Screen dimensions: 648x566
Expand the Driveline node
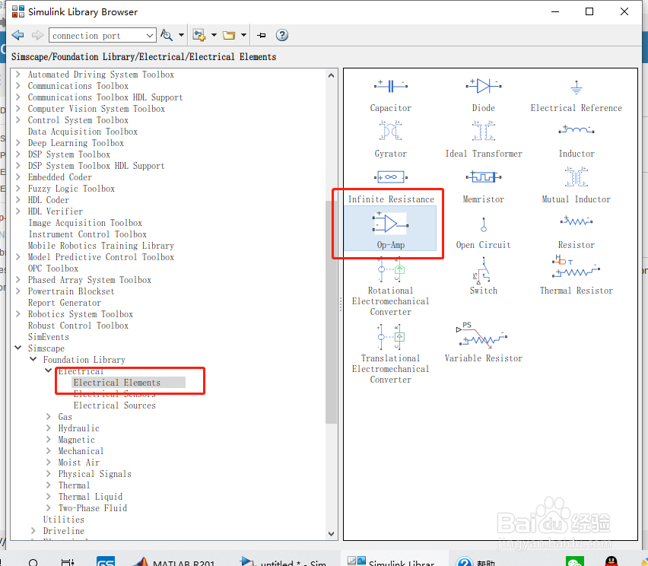[x=33, y=530]
